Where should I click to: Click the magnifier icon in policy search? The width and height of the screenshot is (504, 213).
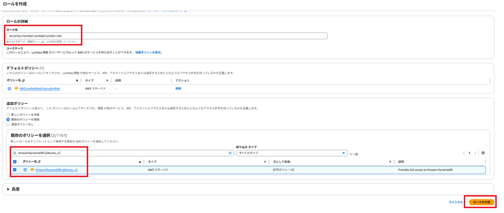point(15,153)
